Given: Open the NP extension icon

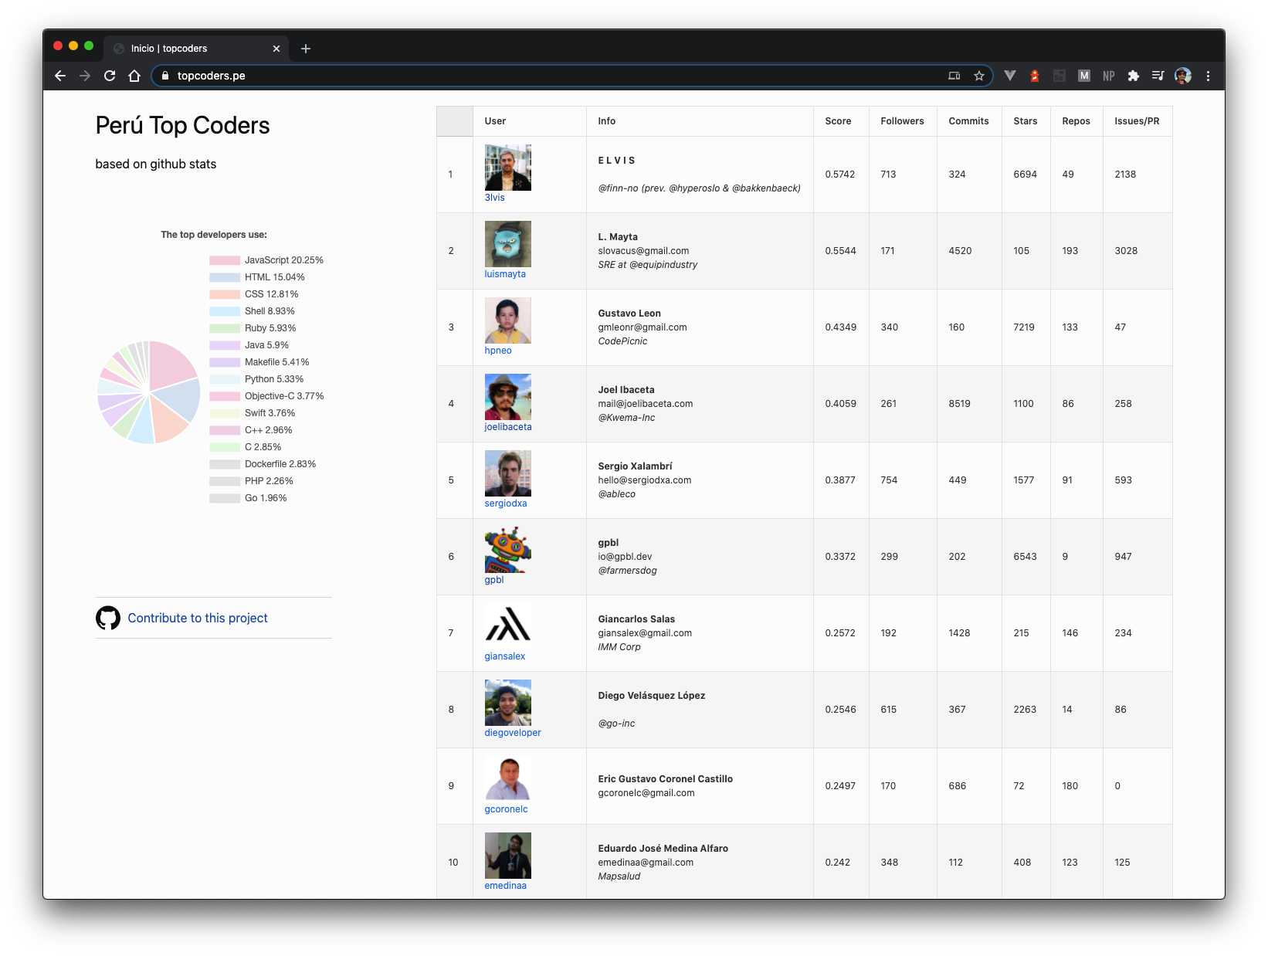Looking at the screenshot, I should (x=1109, y=76).
